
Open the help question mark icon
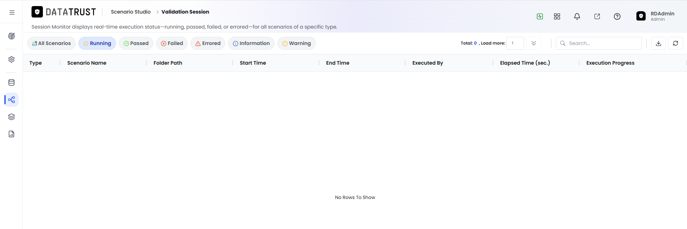click(617, 16)
